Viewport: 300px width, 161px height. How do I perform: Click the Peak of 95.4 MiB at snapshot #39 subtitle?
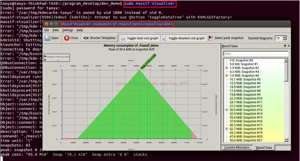pyautogui.click(x=131, y=49)
